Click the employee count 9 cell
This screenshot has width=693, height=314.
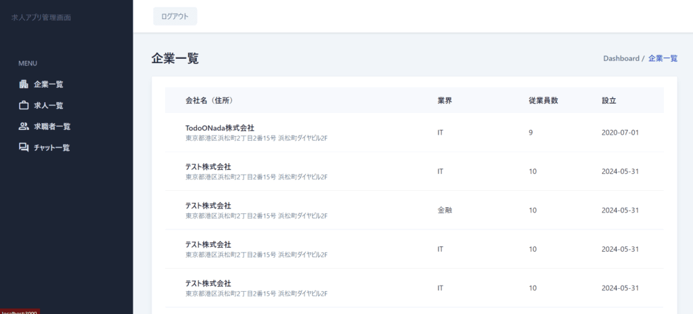(x=531, y=133)
